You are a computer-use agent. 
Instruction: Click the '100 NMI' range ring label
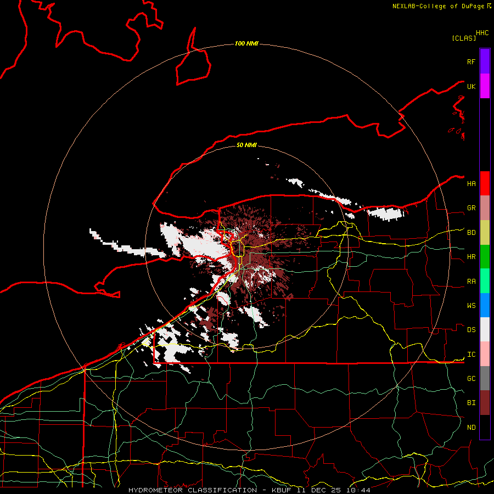[x=246, y=43]
